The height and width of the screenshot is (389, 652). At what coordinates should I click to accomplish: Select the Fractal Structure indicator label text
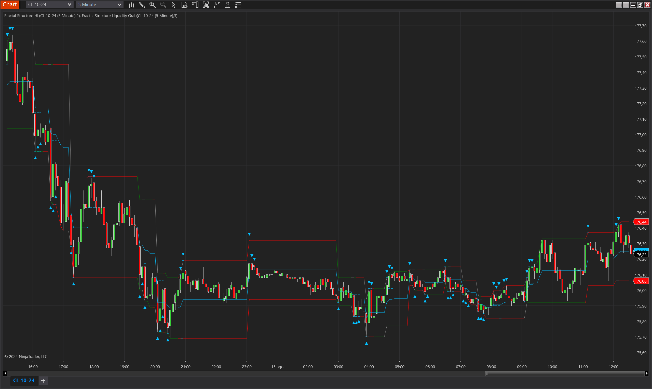tap(91, 16)
